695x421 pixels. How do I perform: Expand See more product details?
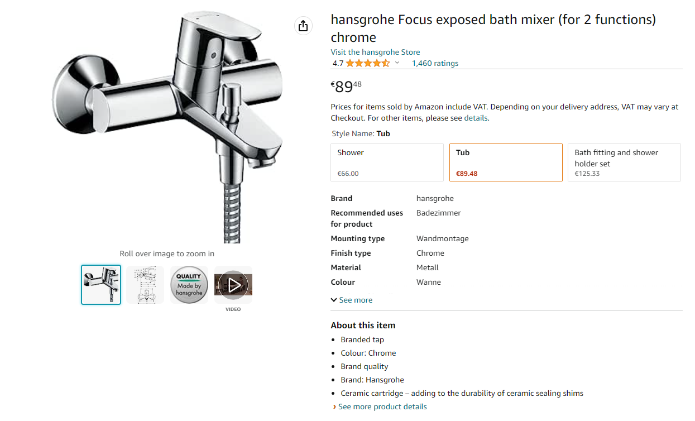pos(382,406)
